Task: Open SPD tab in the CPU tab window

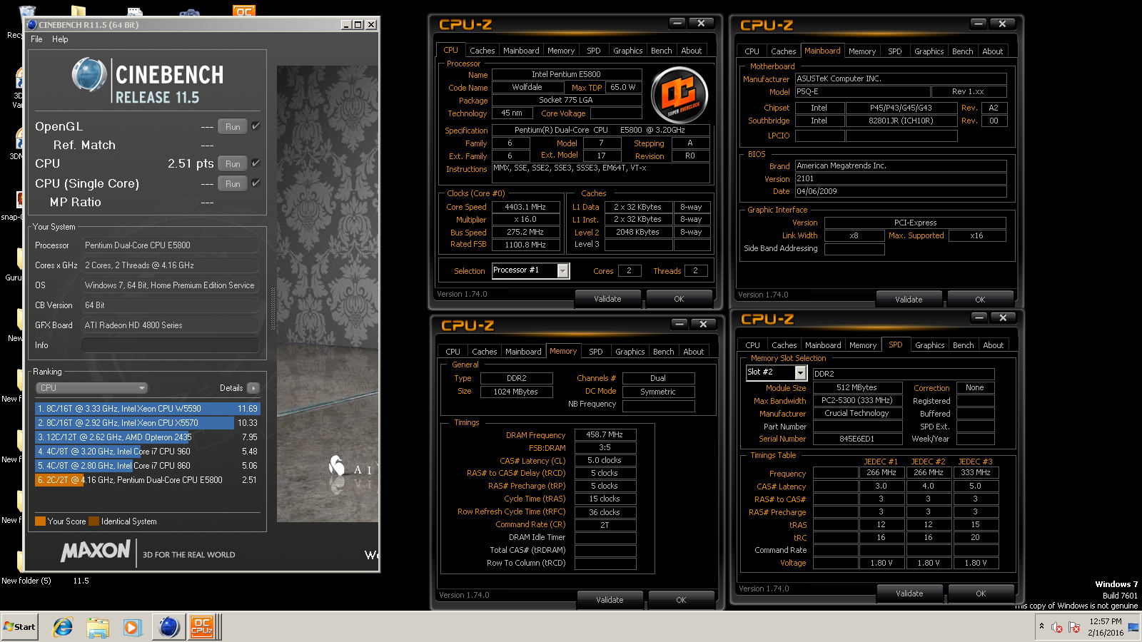Action: [x=593, y=51]
